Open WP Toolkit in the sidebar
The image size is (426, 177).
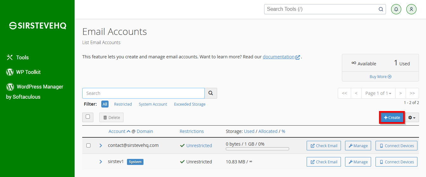(x=23, y=72)
